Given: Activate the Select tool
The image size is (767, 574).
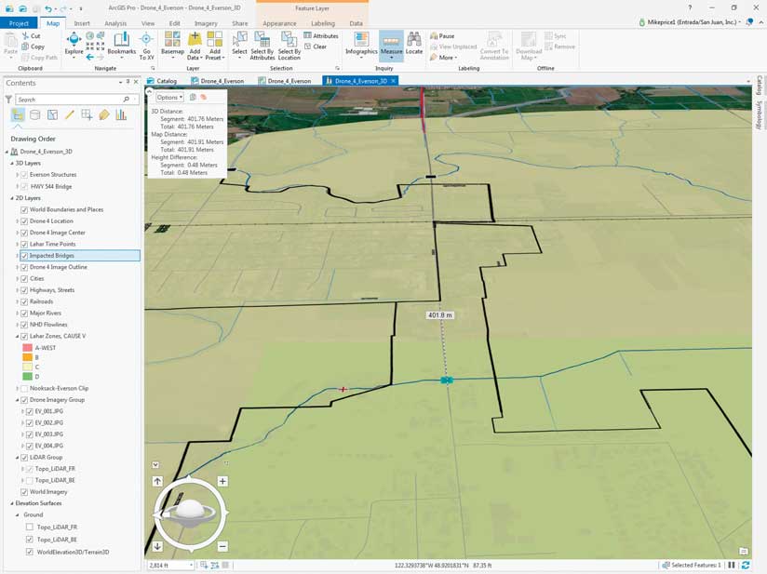Looking at the screenshot, I should (x=239, y=44).
